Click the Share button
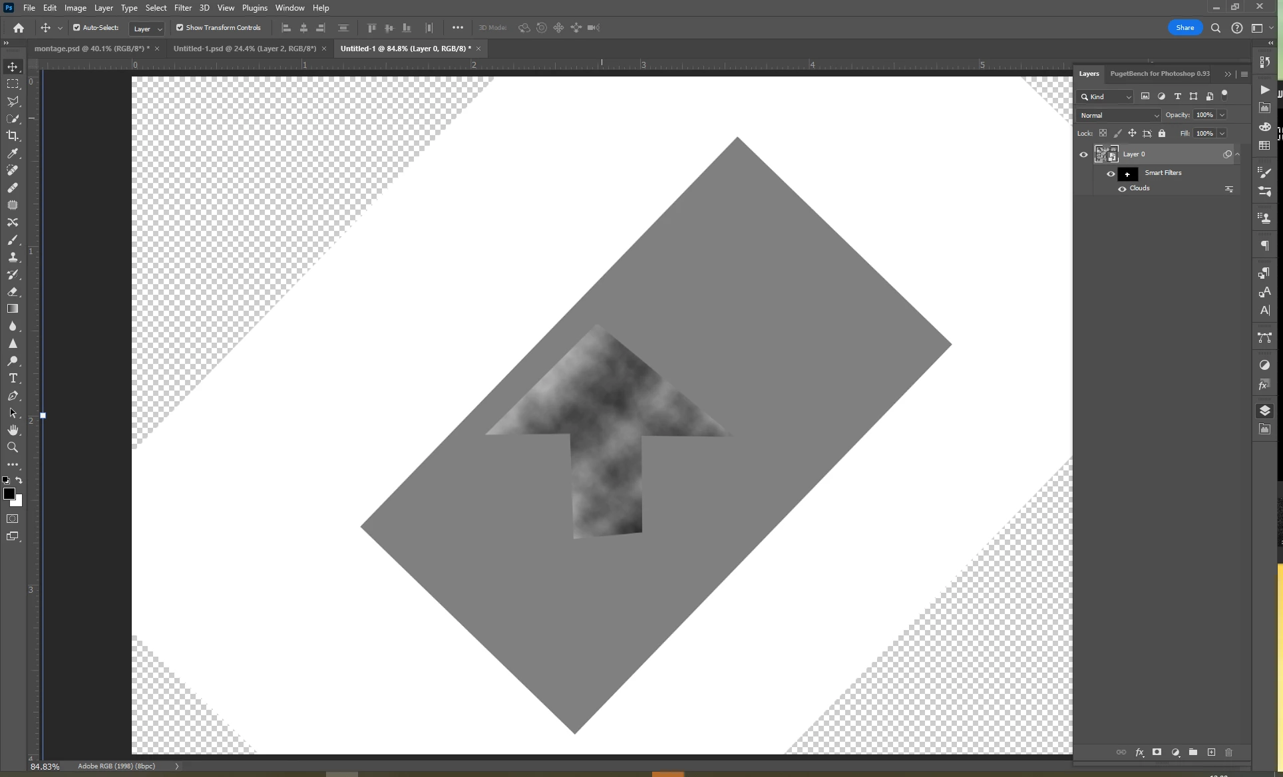The height and width of the screenshot is (777, 1283). [x=1185, y=28]
